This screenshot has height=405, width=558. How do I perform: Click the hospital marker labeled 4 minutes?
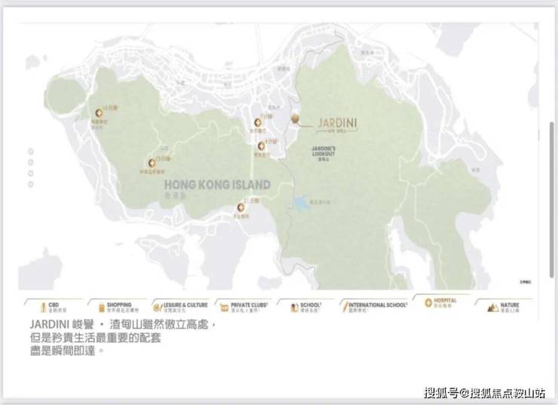(x=262, y=146)
